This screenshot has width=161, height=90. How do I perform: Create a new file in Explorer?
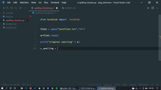7,8
